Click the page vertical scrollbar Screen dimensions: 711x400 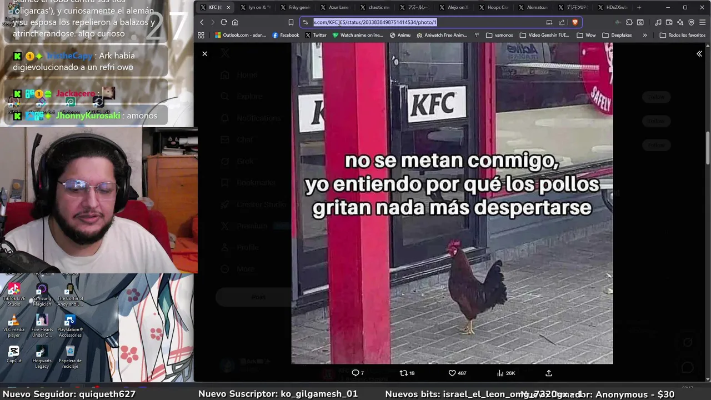pyautogui.click(x=707, y=147)
